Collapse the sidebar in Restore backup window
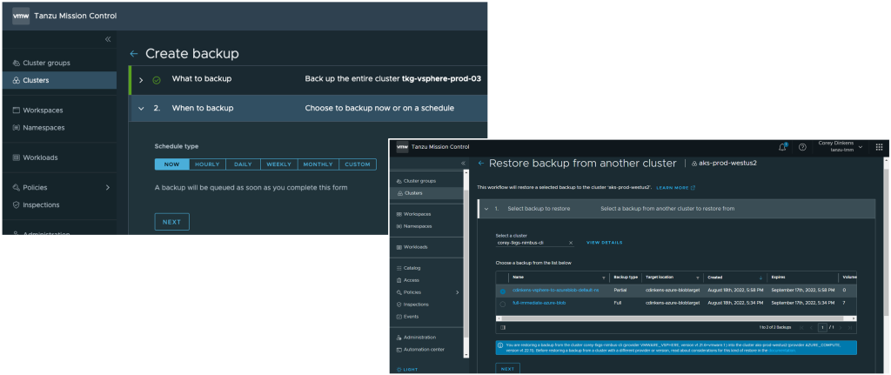The image size is (891, 375). (463, 164)
